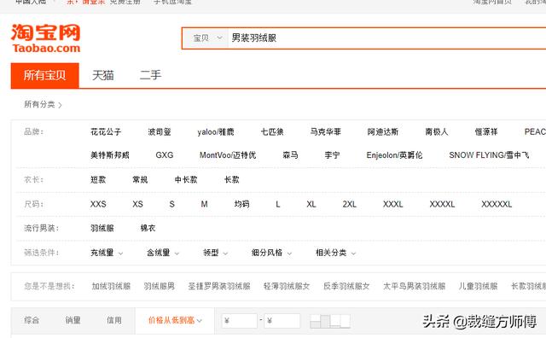
Task: Choose size S
Action: click(172, 204)
